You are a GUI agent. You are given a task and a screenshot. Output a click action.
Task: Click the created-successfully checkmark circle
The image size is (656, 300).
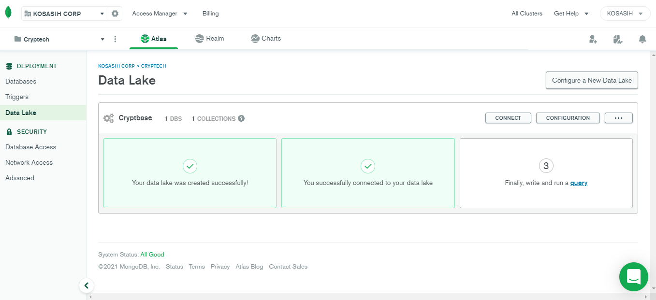click(x=190, y=166)
